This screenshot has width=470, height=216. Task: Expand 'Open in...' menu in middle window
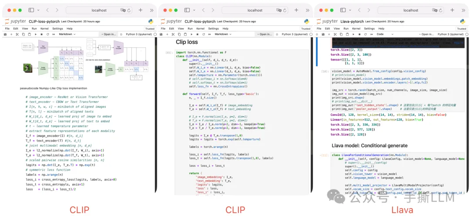pyautogui.click(x=265, y=34)
